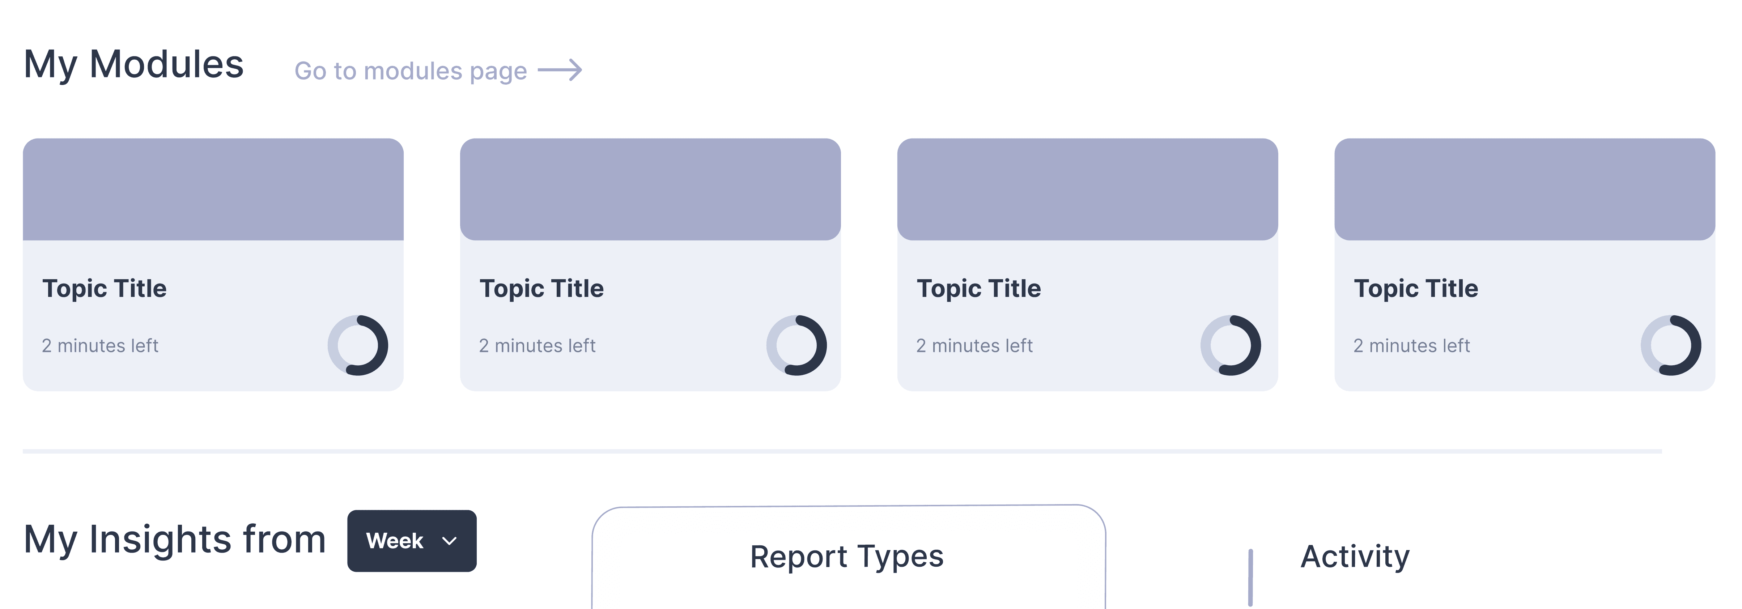Screen dimensions: 1742x609
Task: Open the first module card image
Action: point(213,189)
